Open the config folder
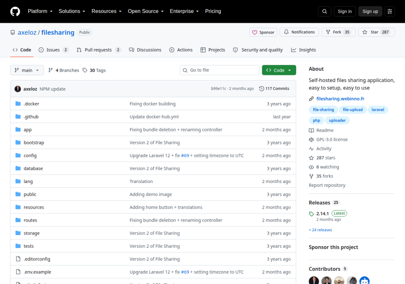405x284 pixels. (30, 155)
